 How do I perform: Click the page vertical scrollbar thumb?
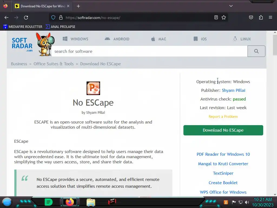click(x=275, y=45)
